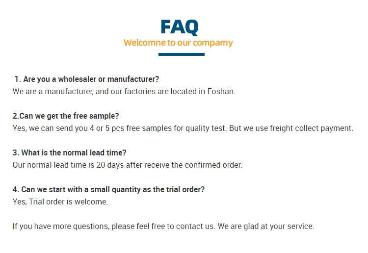Click the blue divider bar under subtitle
This screenshot has height=253, width=368.
pyautogui.click(x=181, y=54)
